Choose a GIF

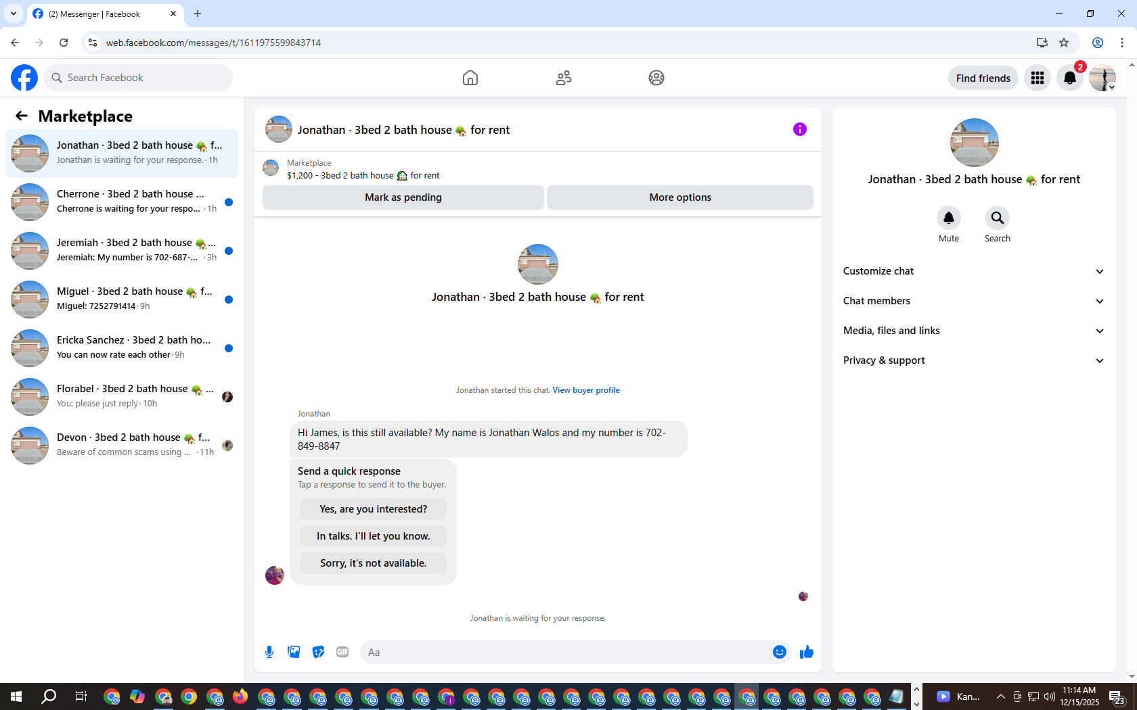342,652
